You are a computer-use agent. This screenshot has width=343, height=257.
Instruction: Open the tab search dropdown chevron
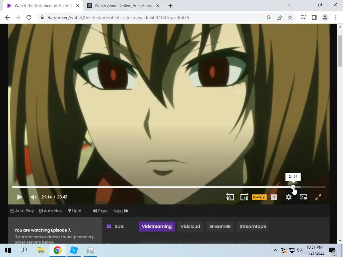289,5
